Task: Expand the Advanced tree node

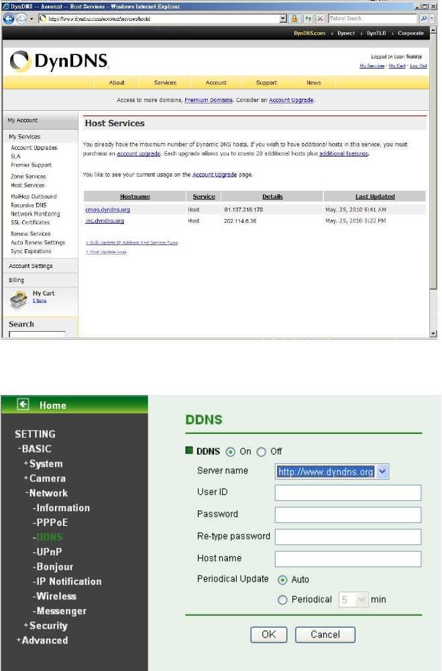Action: pyautogui.click(x=42, y=640)
